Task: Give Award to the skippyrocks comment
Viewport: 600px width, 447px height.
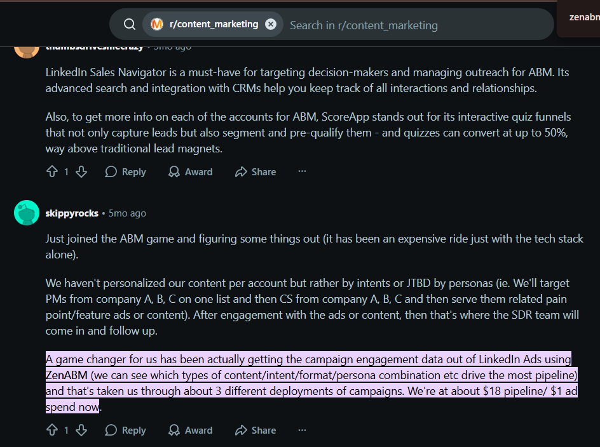Action: coord(190,430)
